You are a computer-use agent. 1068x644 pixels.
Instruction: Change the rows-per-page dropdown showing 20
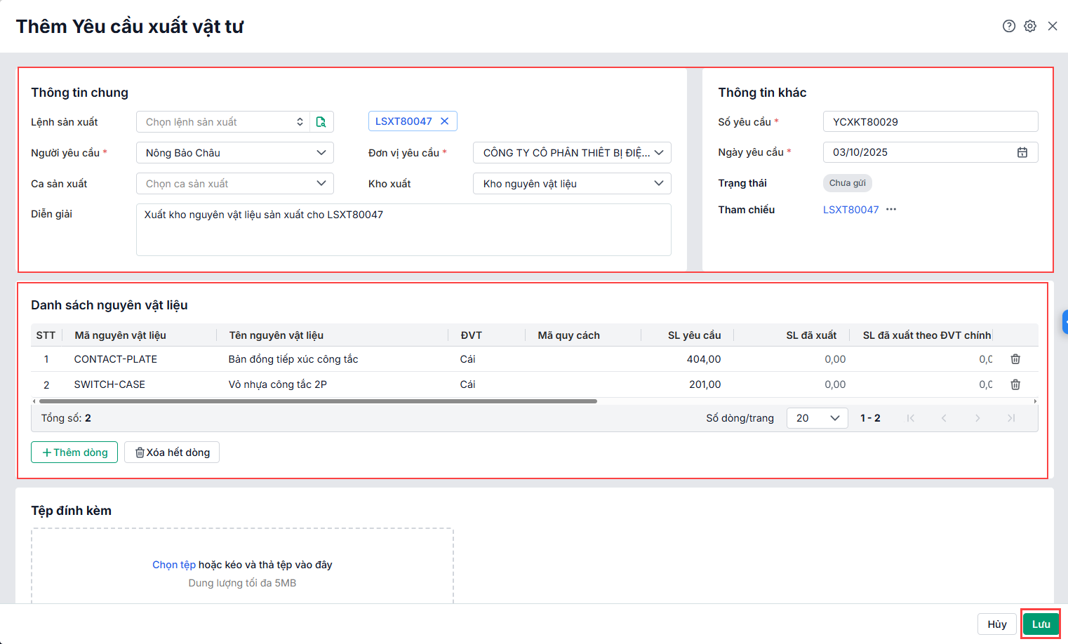(x=817, y=418)
